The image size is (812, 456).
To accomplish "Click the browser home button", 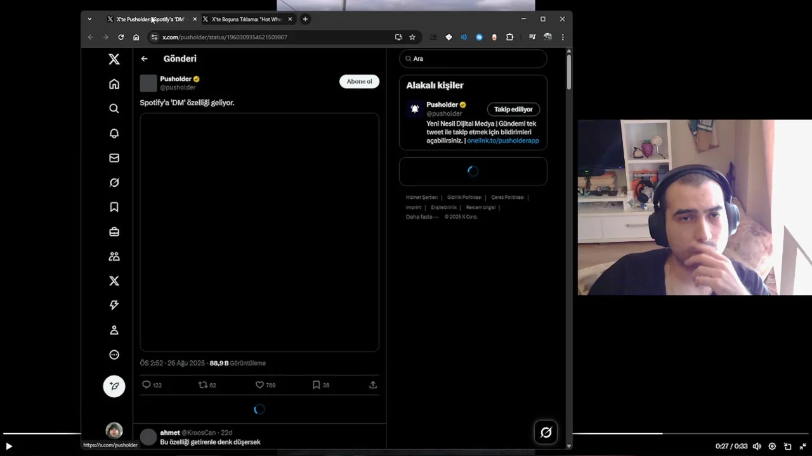I will click(136, 37).
